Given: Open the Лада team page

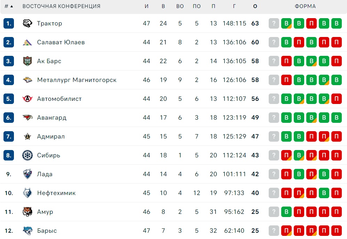Looking at the screenshot, I should 45,174.
